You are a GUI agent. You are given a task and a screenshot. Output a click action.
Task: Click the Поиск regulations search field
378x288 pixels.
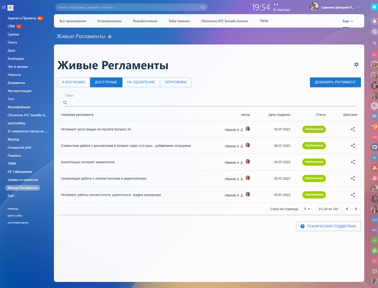tap(211, 103)
